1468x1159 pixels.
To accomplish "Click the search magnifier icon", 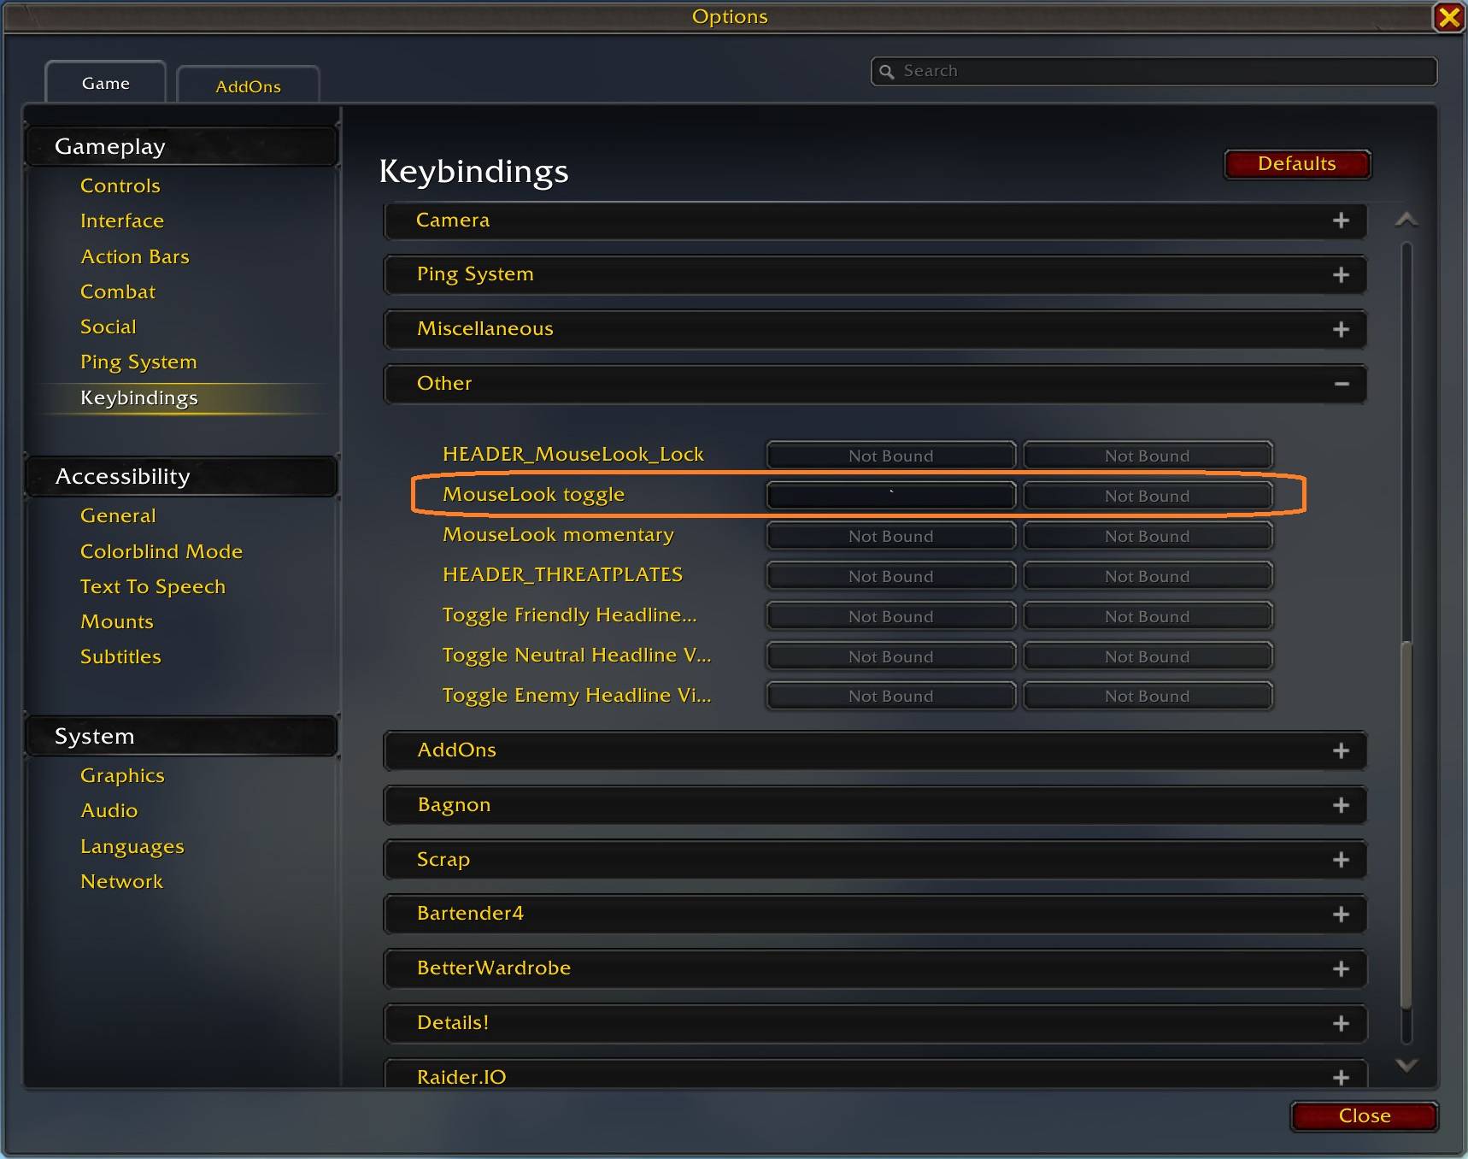I will (887, 72).
